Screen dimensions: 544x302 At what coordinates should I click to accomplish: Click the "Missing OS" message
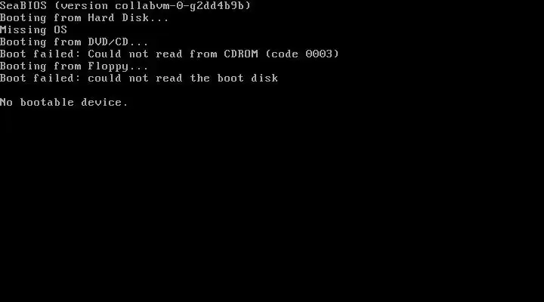[x=33, y=30]
